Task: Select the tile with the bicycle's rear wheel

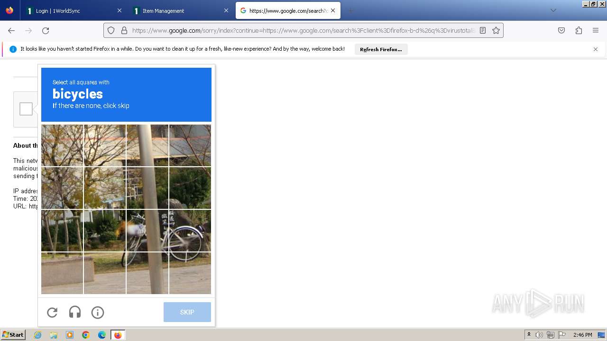Action: click(190, 231)
